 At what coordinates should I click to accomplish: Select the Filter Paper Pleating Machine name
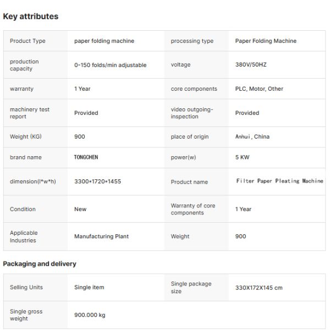pos(280,181)
